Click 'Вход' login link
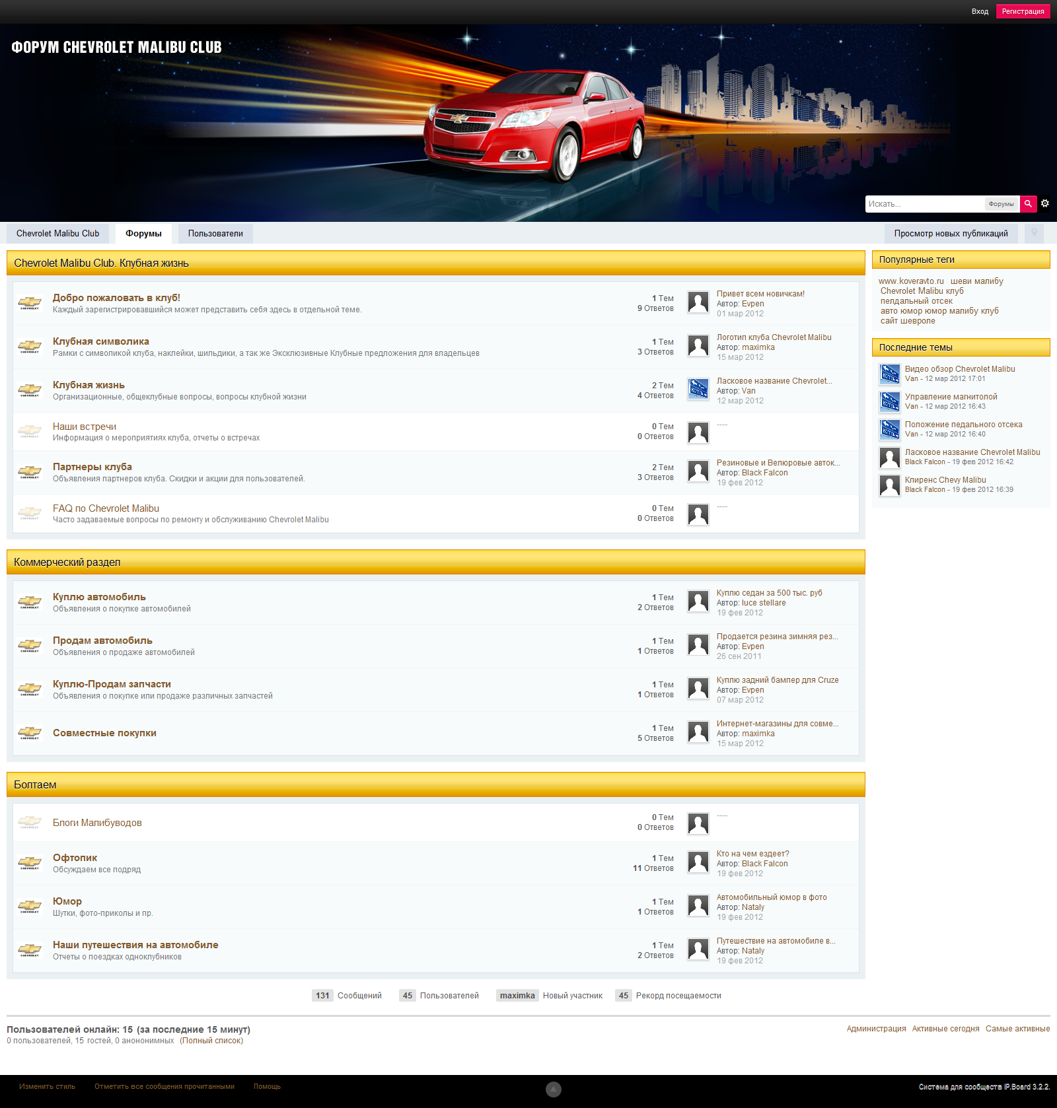This screenshot has width=1057, height=1108. [980, 11]
